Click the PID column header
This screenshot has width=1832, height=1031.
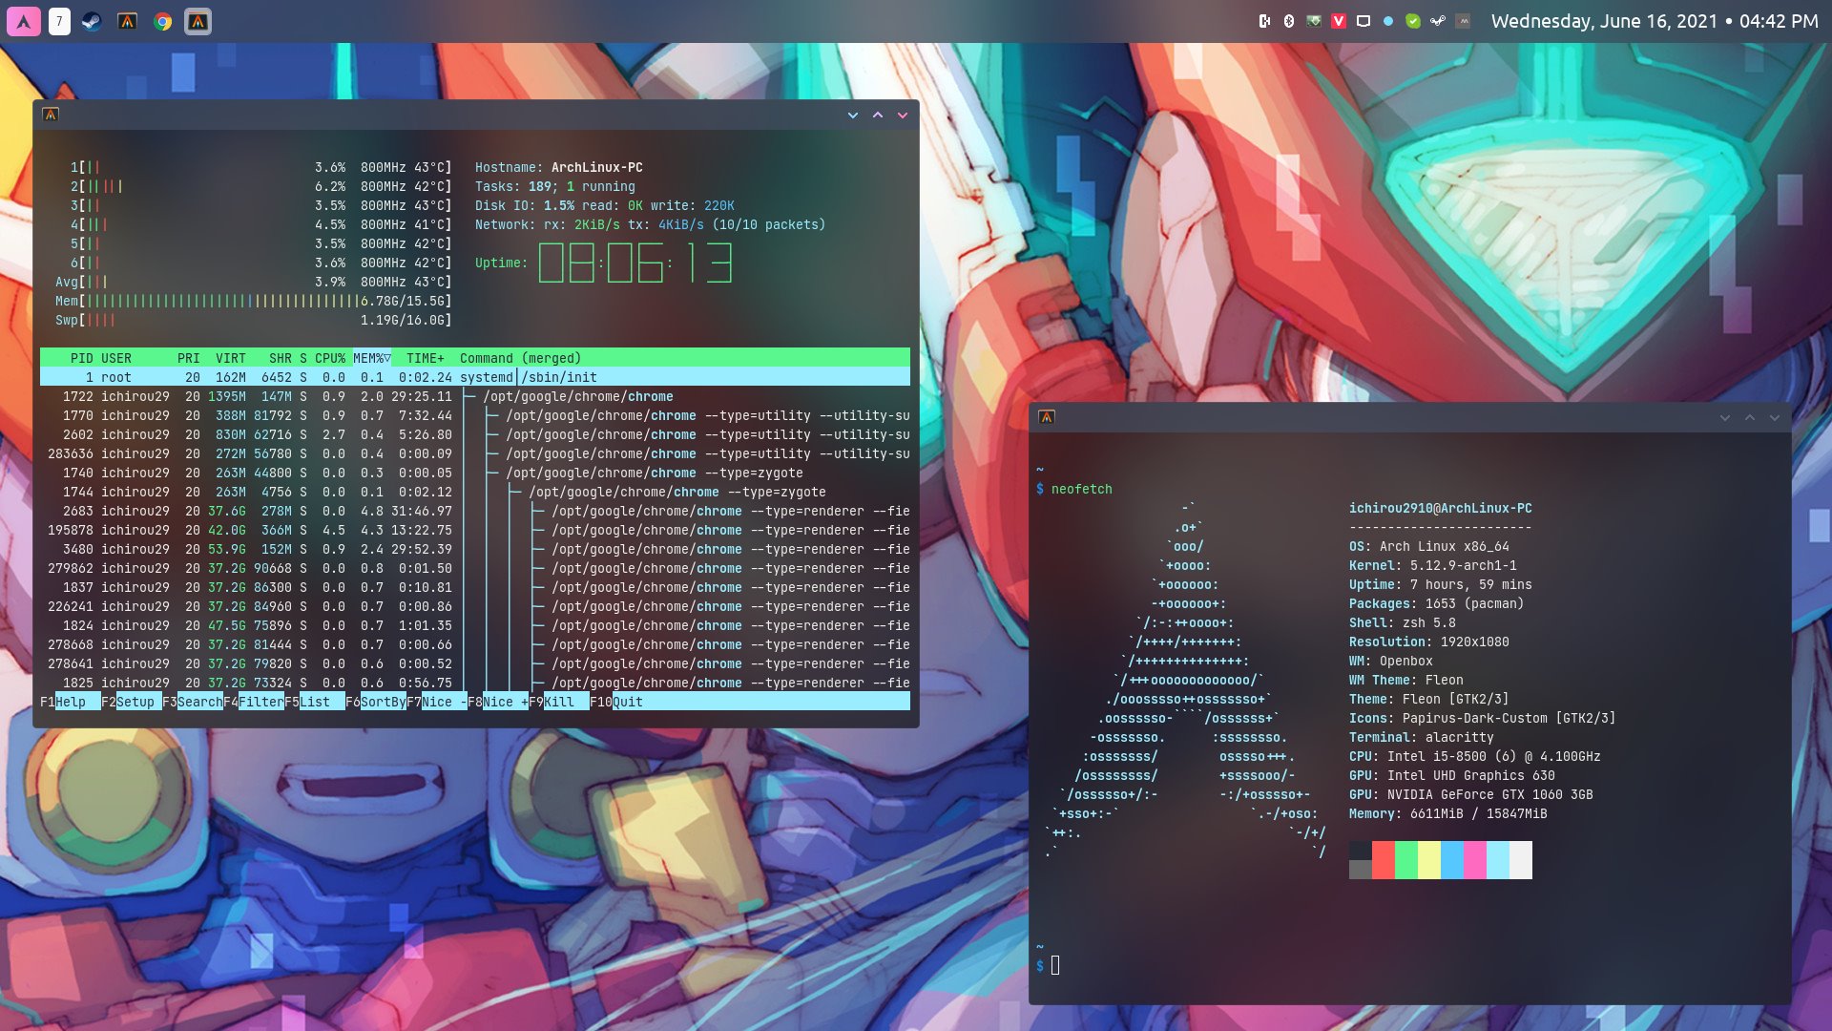tap(81, 358)
